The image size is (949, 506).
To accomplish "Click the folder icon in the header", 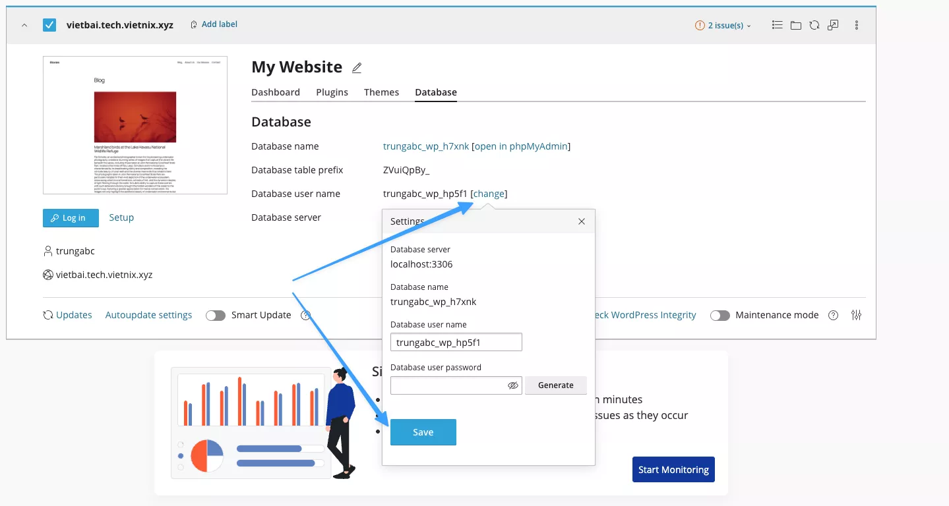I will (795, 24).
